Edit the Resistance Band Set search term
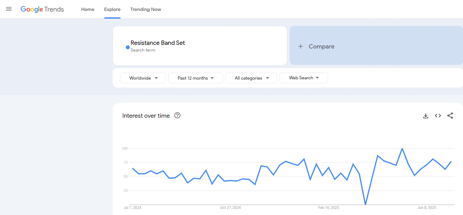Screen dimensions: 463x215 pyautogui.click(x=157, y=43)
